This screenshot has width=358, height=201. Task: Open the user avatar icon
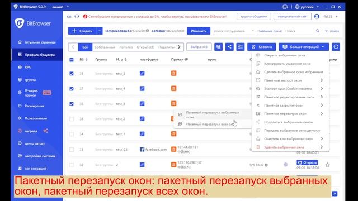pyautogui.click(x=317, y=16)
